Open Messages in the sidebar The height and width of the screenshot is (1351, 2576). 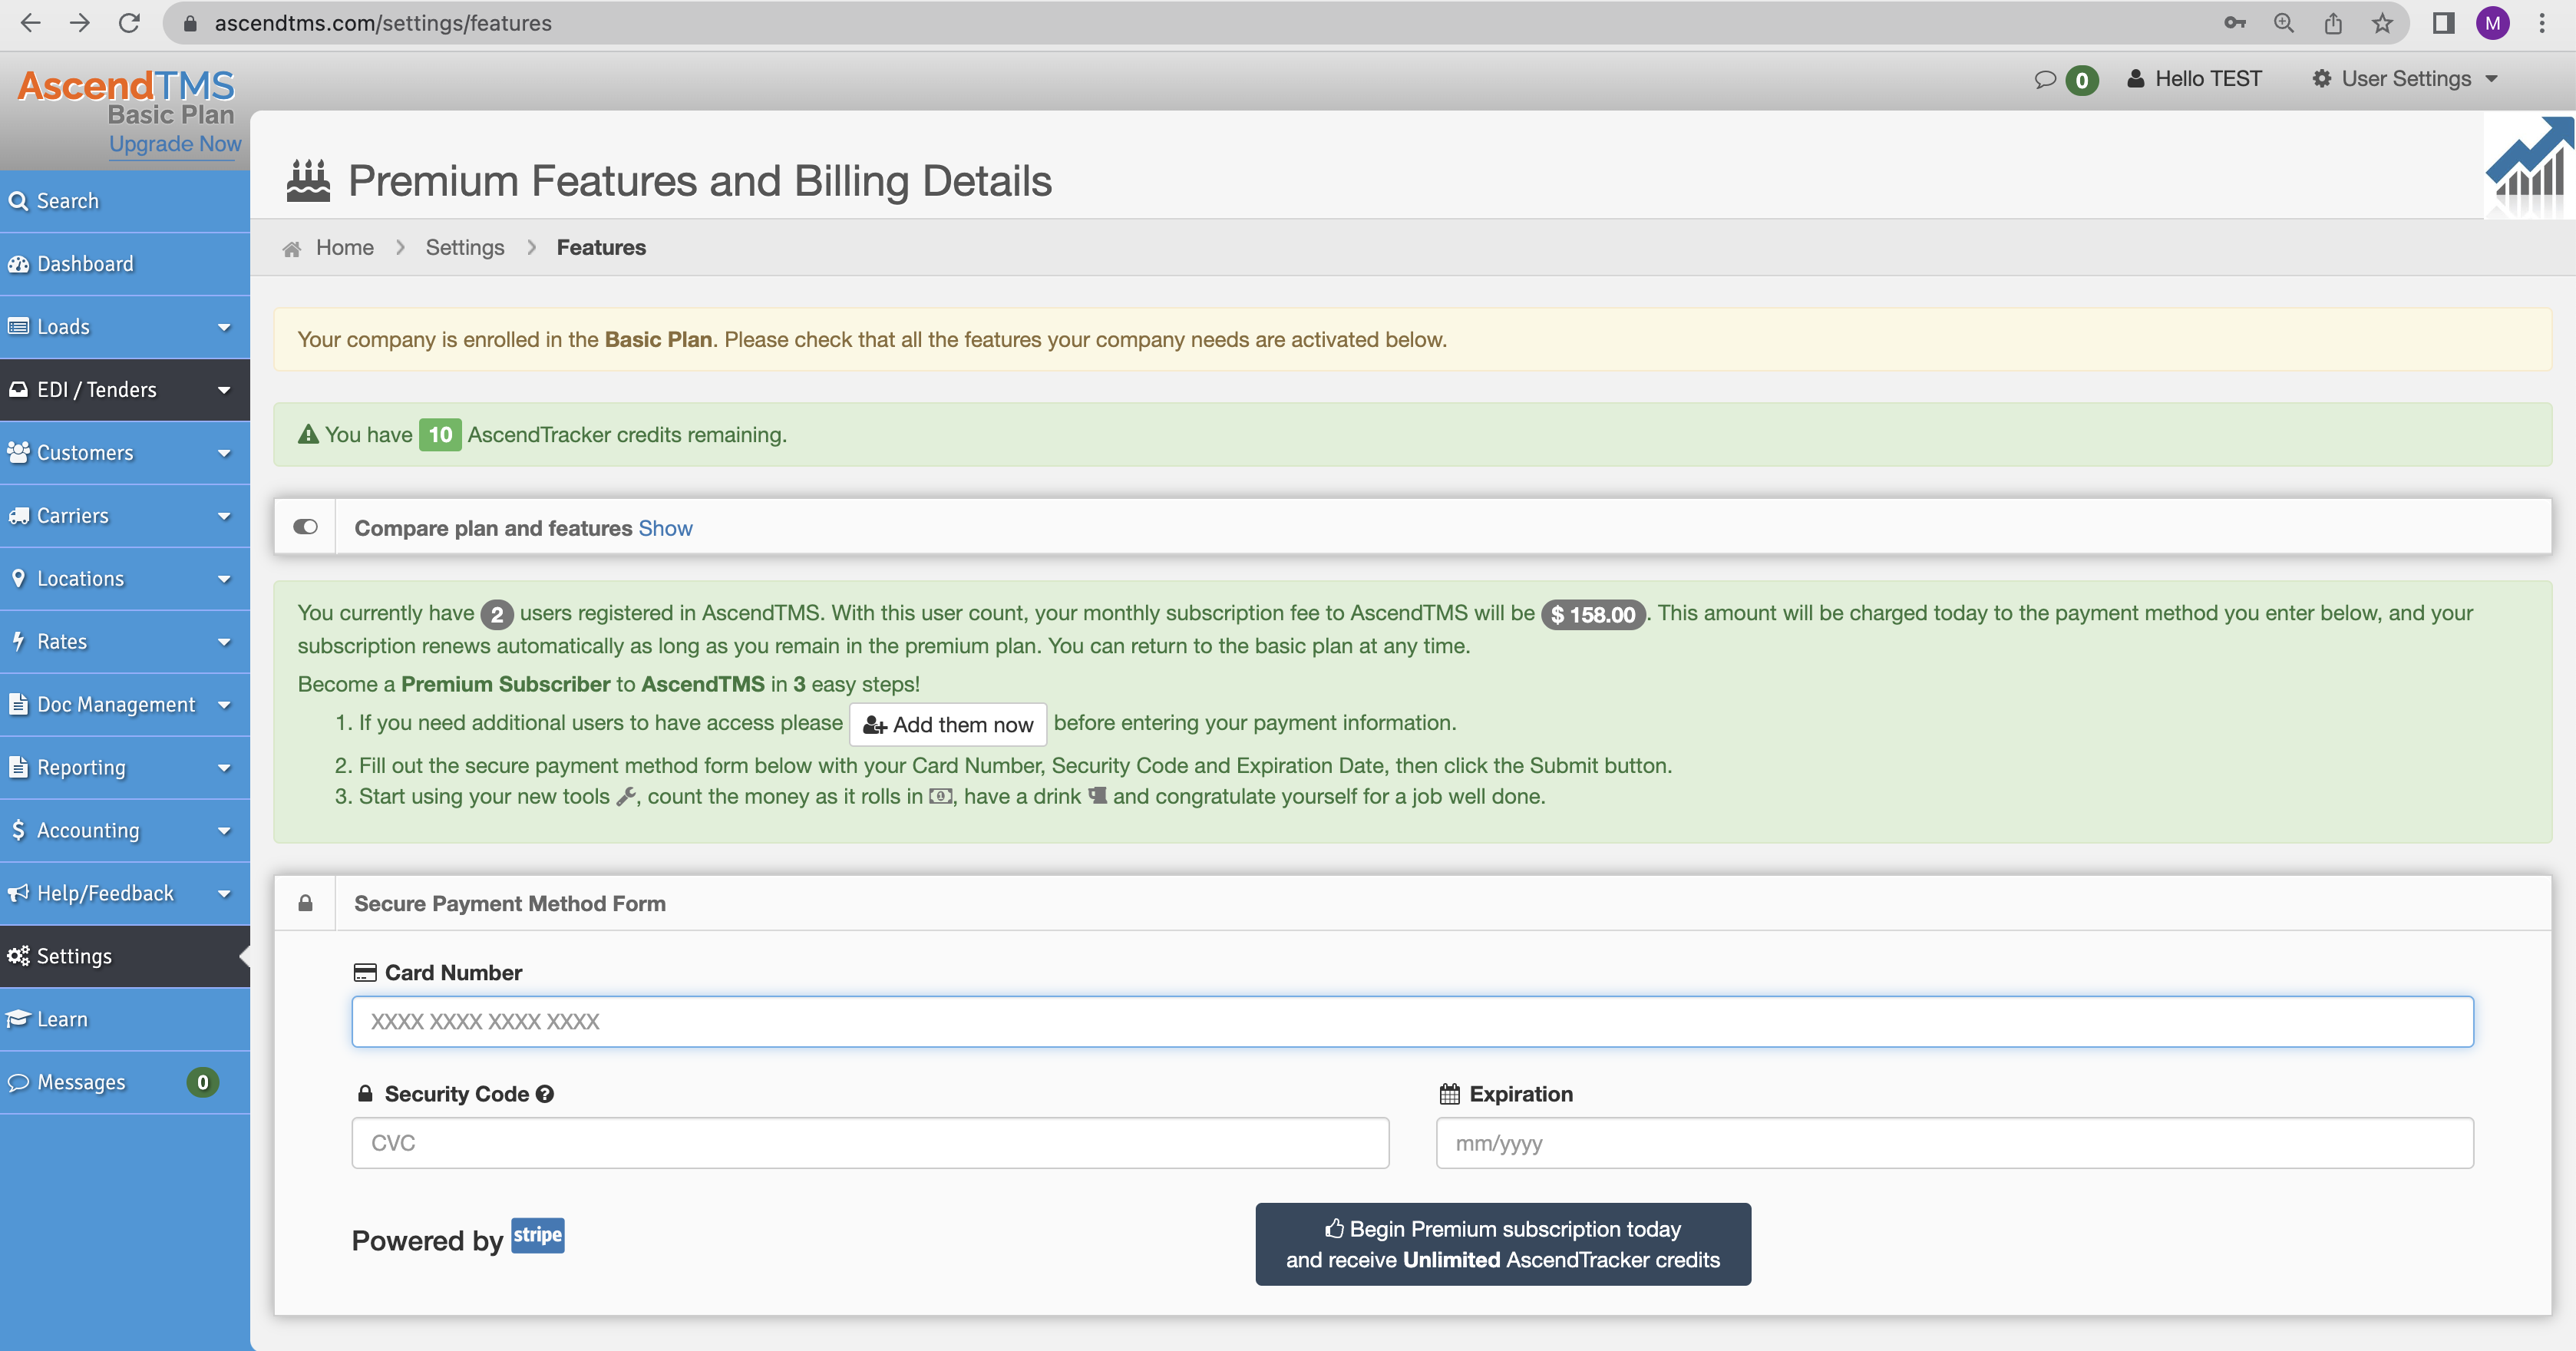pos(125,1083)
